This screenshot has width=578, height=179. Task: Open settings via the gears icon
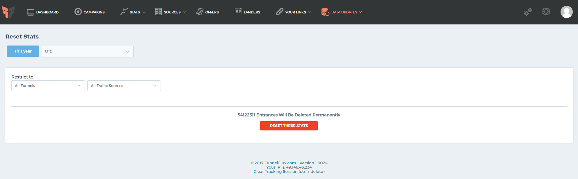pos(527,12)
